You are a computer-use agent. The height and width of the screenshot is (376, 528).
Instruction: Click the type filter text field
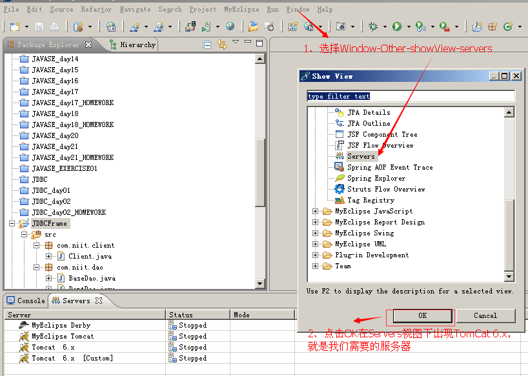(x=411, y=96)
